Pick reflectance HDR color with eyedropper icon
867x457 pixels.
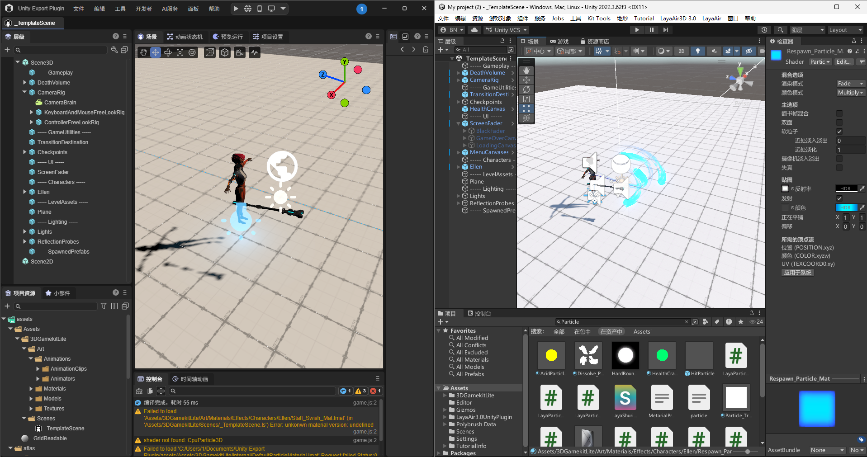(862, 188)
